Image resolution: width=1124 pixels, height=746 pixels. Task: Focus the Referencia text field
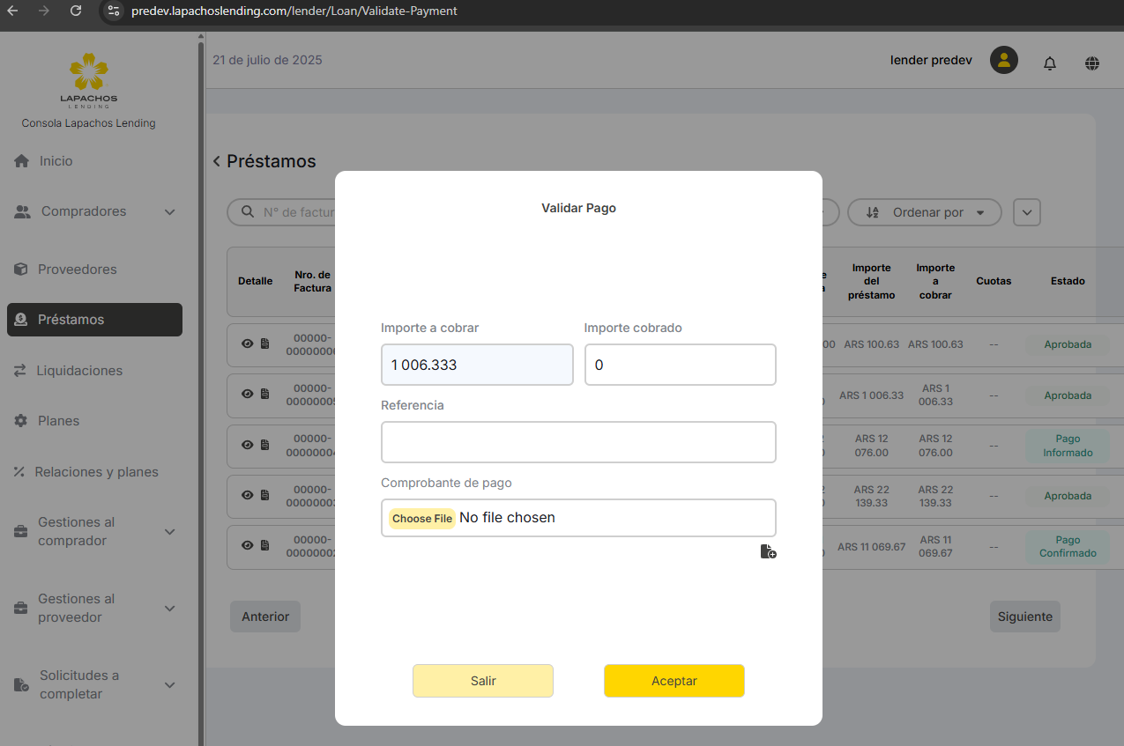point(577,442)
